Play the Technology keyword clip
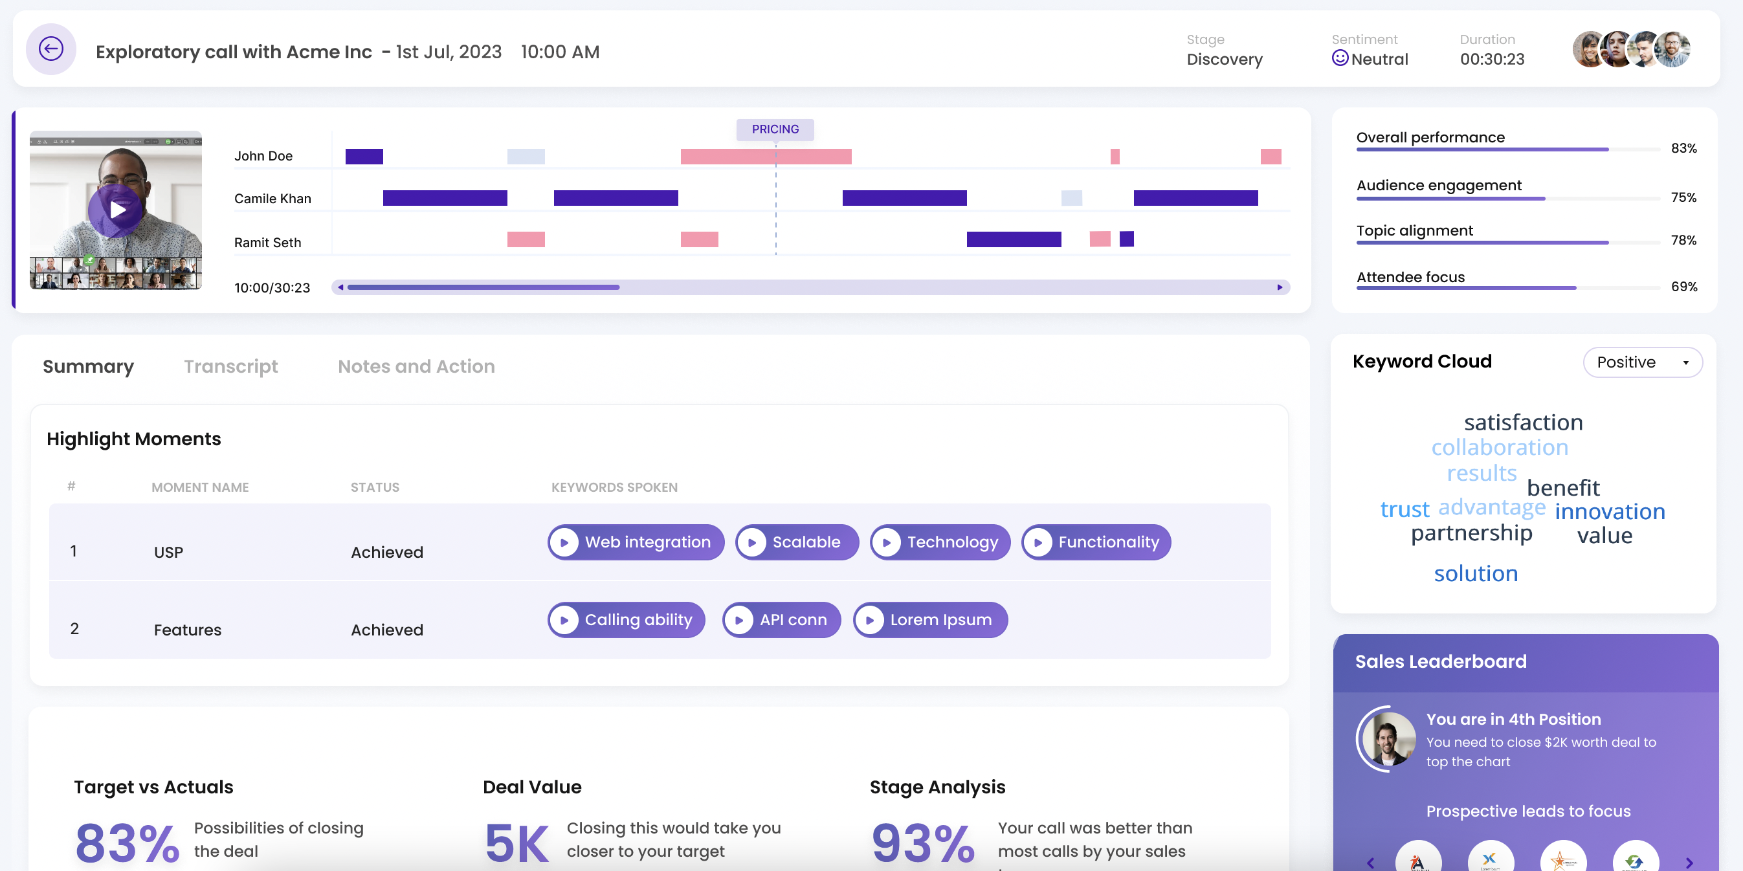 [886, 542]
